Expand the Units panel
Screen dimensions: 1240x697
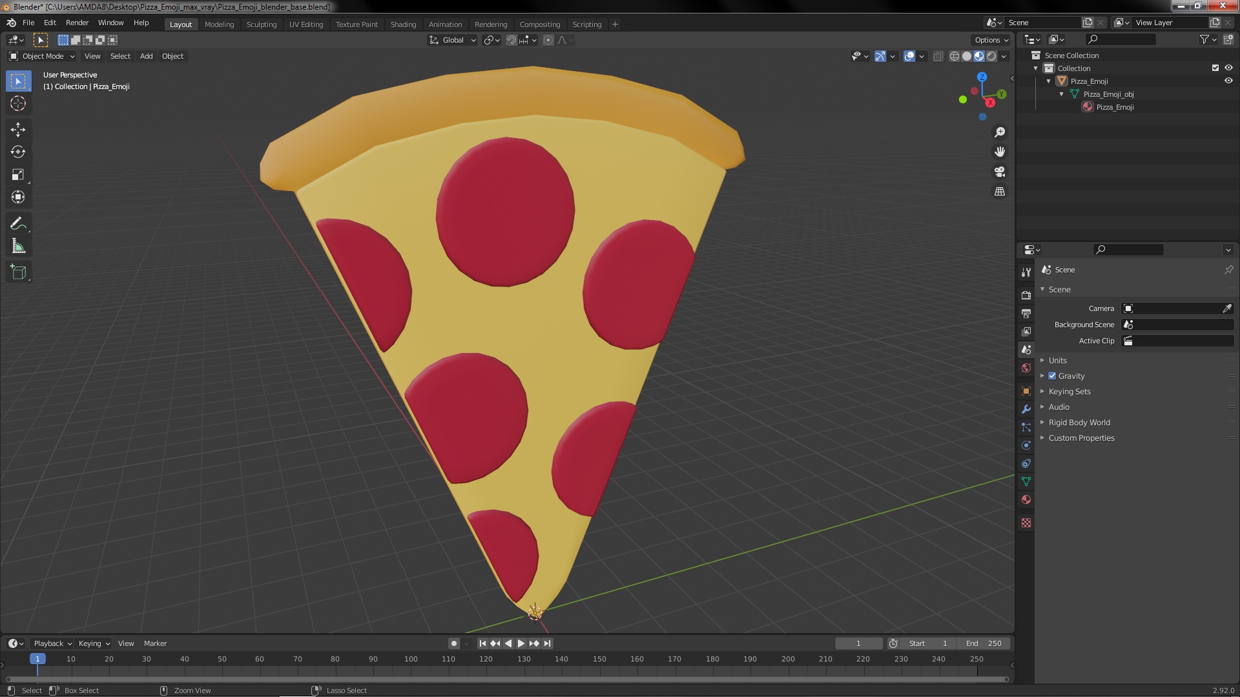coord(1057,360)
